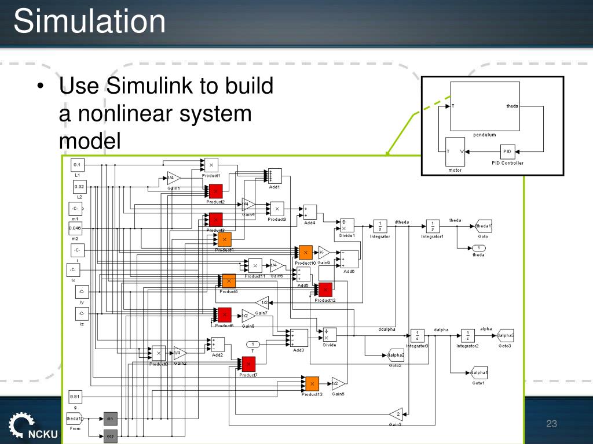Click the orange Product10 block
This screenshot has width=593, height=444.
click(306, 253)
